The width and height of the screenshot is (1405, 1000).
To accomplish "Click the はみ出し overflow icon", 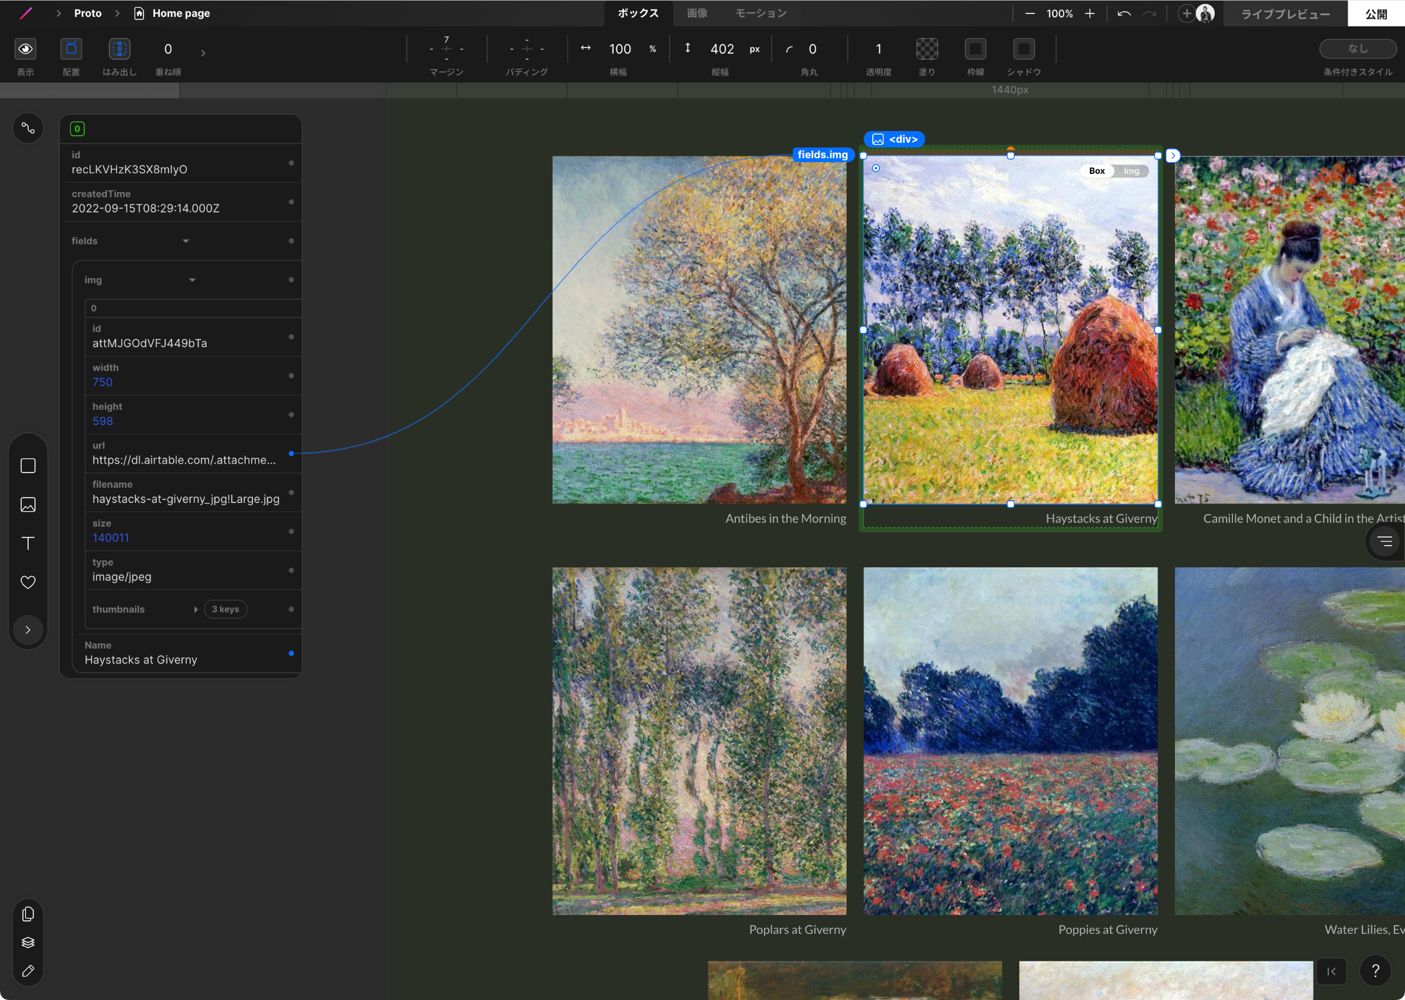I will click(119, 49).
